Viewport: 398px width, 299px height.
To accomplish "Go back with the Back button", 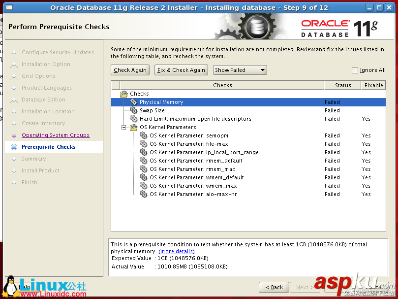I will coord(274,287).
